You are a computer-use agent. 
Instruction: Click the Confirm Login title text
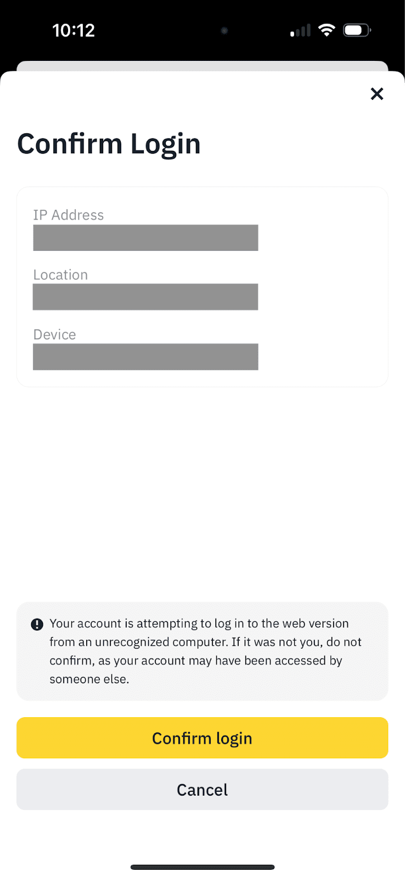pyautogui.click(x=109, y=143)
